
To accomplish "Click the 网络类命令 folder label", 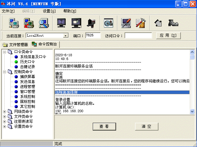I will click(23, 112).
